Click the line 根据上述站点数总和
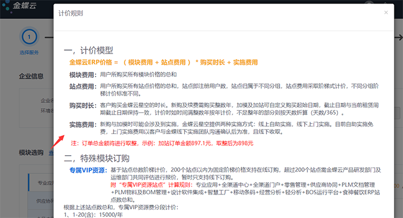Screen dimensions: 403x218 [121, 207]
